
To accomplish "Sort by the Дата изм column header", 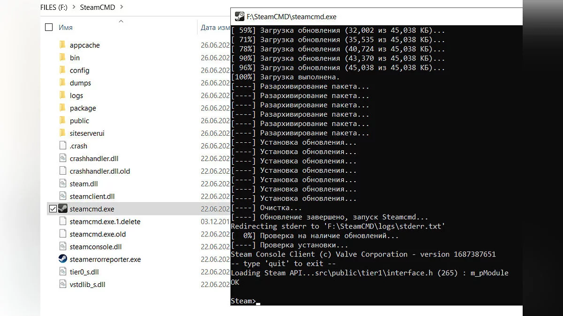I will coord(215,27).
